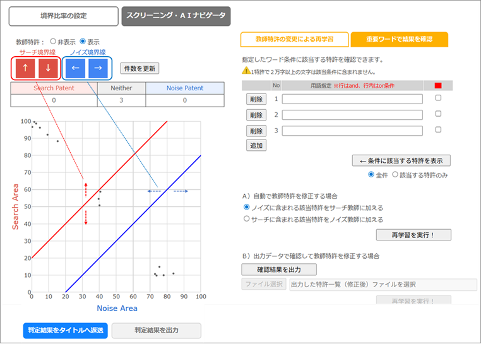The image size is (481, 344).
Task: Click the 再学習を実行！ button
Action: pyautogui.click(x=413, y=235)
